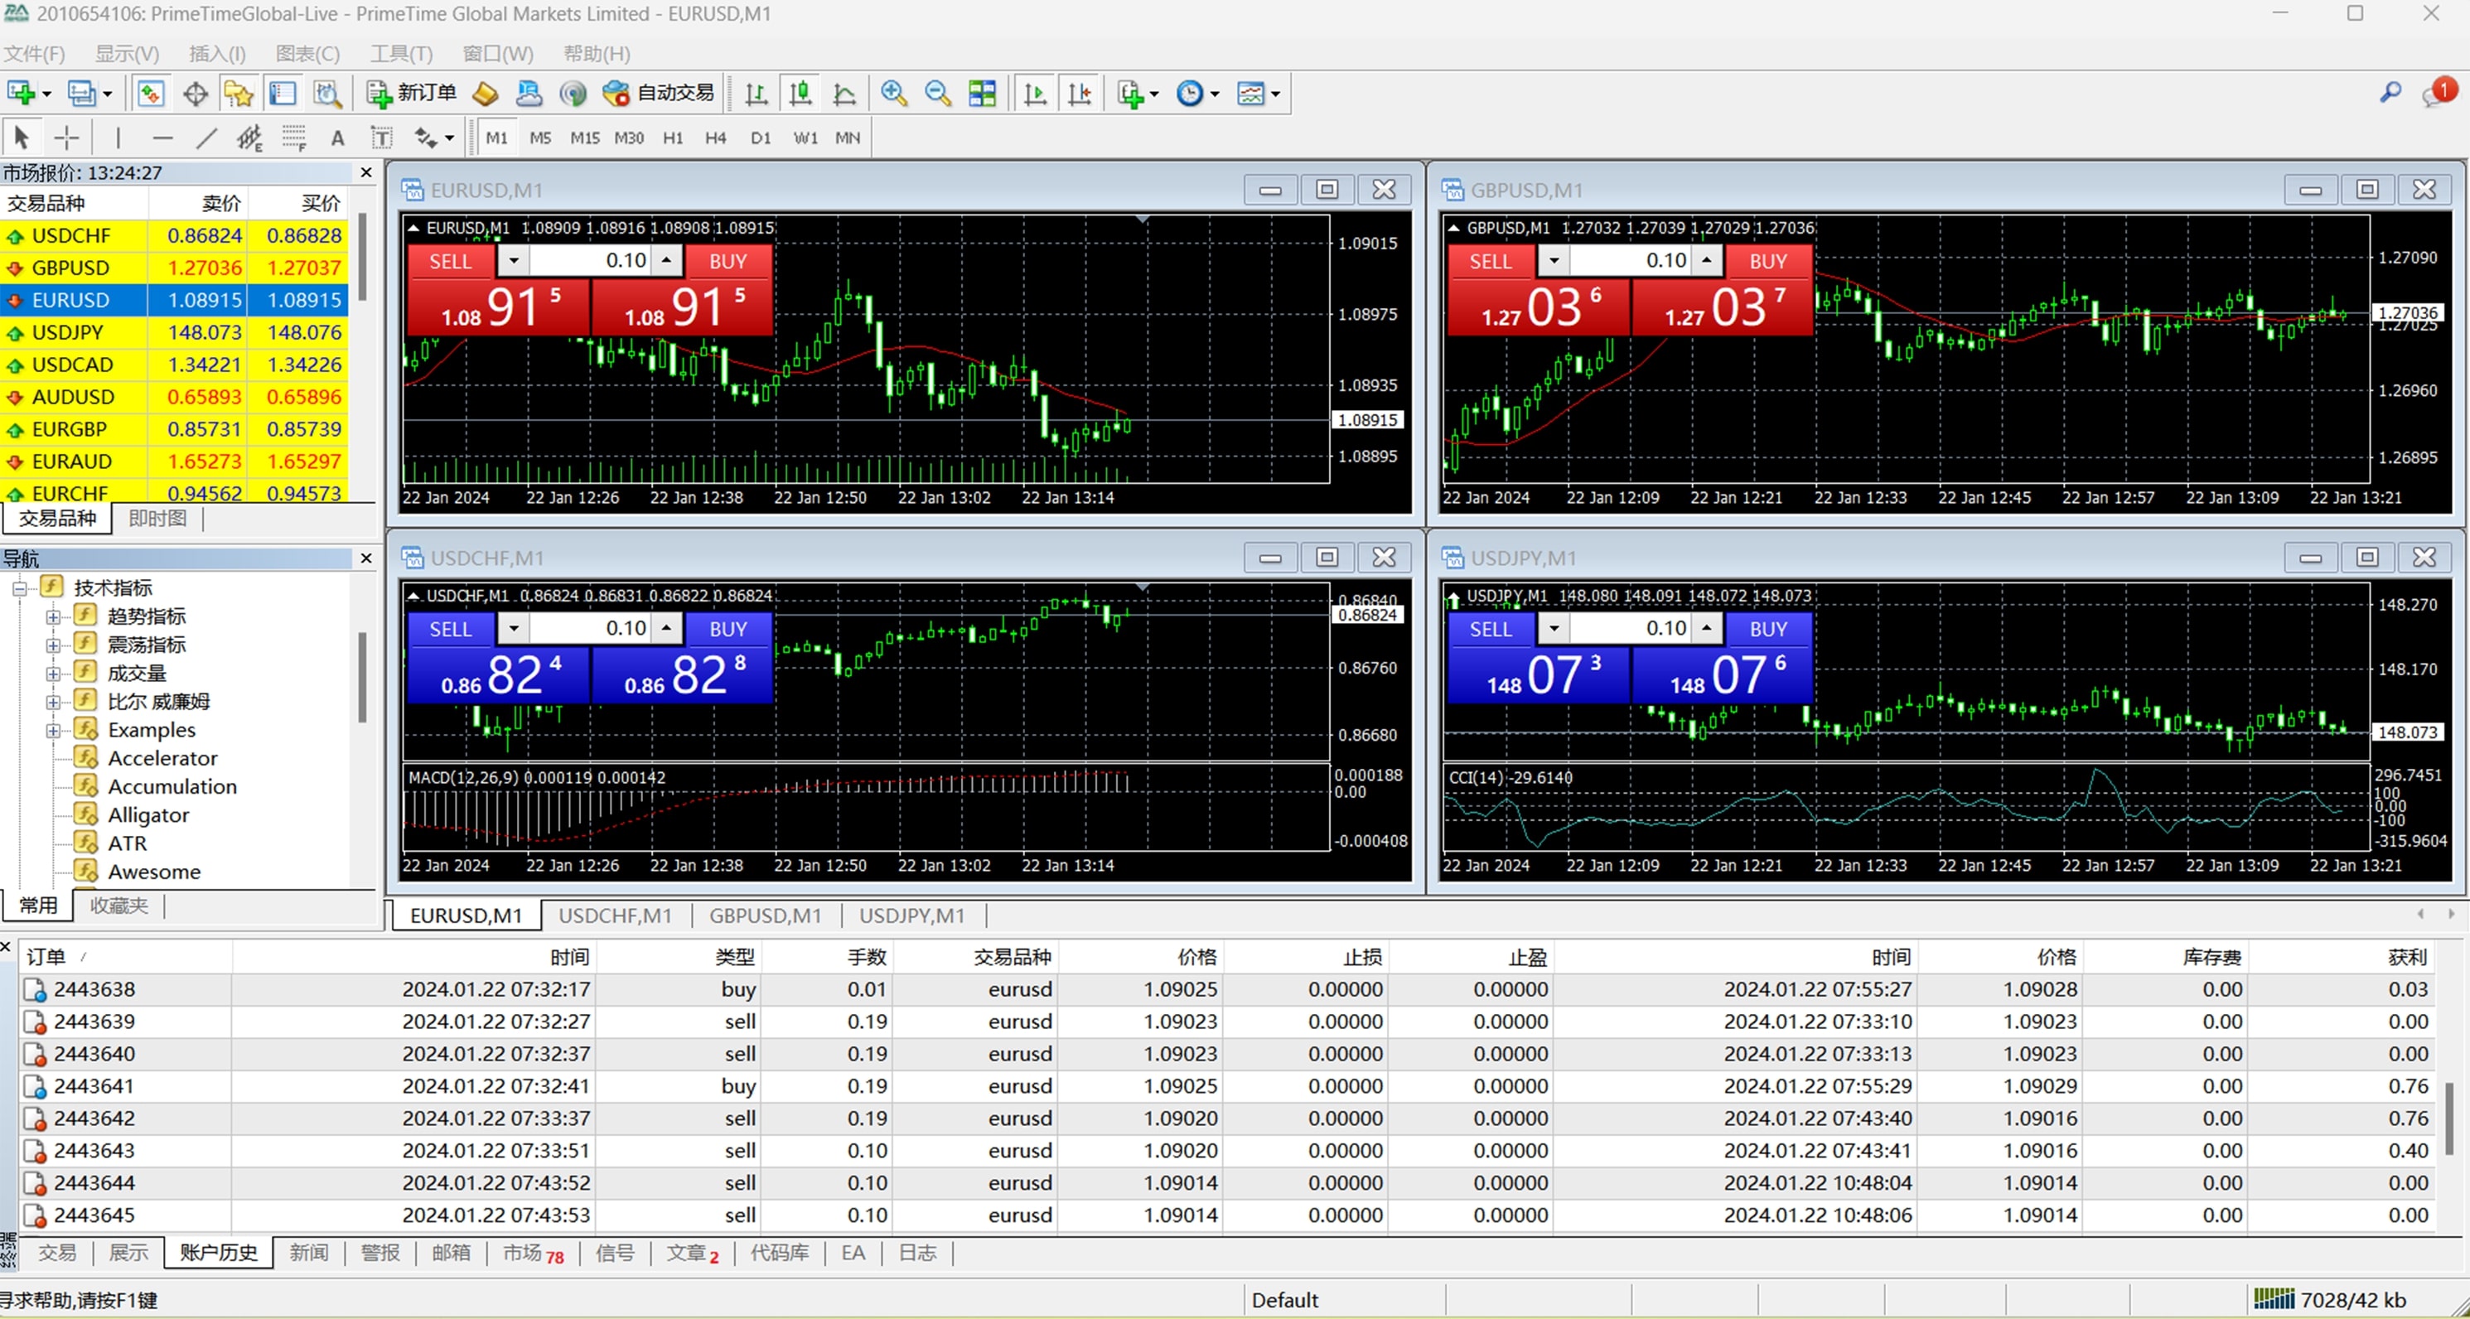This screenshot has height=1319, width=2470.
Task: Enable chart shift icon
Action: click(1080, 93)
